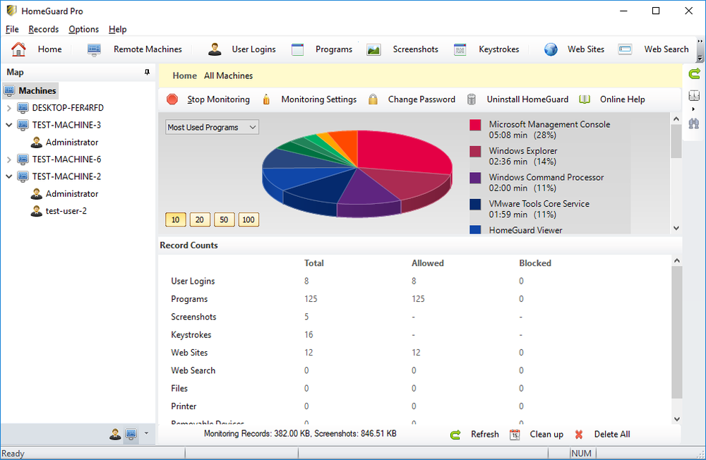Click the Clean up calendar icon
This screenshot has width=706, height=460.
click(515, 435)
